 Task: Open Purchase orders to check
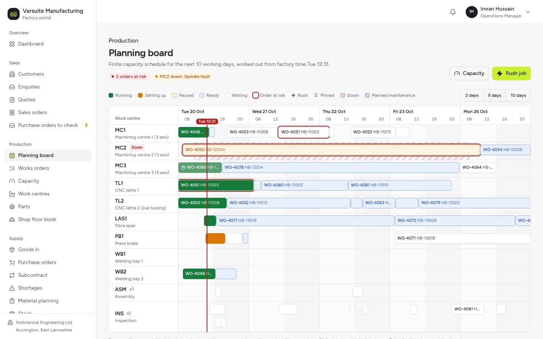point(48,125)
